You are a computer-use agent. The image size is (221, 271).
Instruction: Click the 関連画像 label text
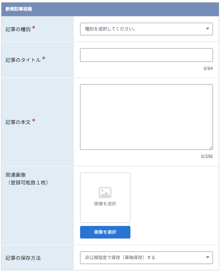tap(15, 175)
